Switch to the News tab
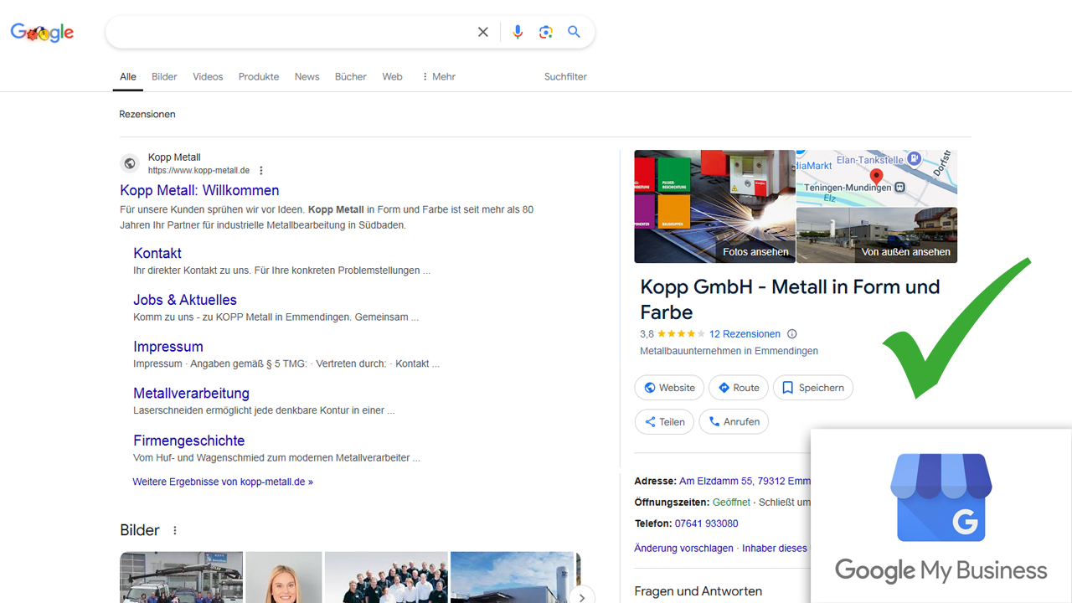Screen dimensions: 1072x603 click(x=307, y=76)
